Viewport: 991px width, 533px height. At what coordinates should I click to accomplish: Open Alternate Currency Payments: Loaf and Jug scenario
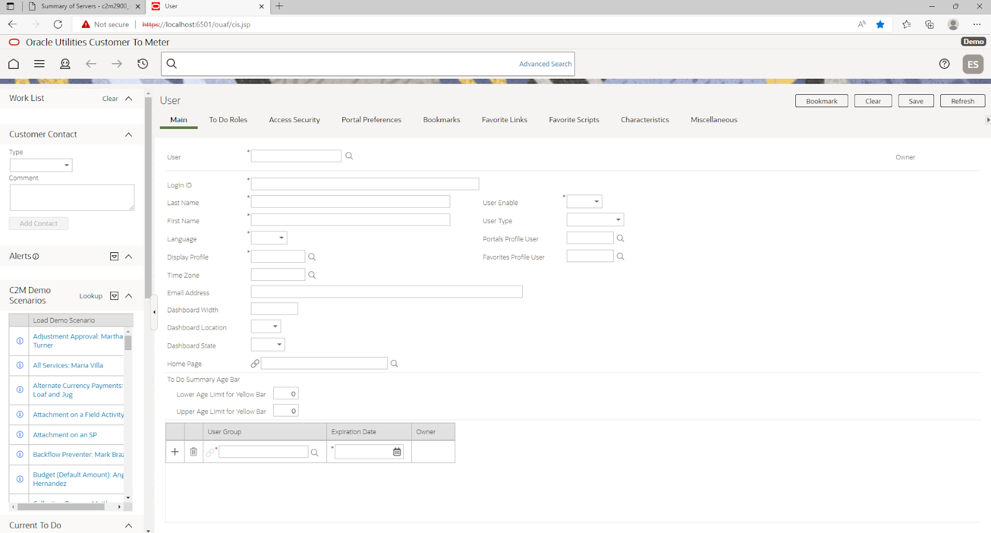tap(78, 390)
